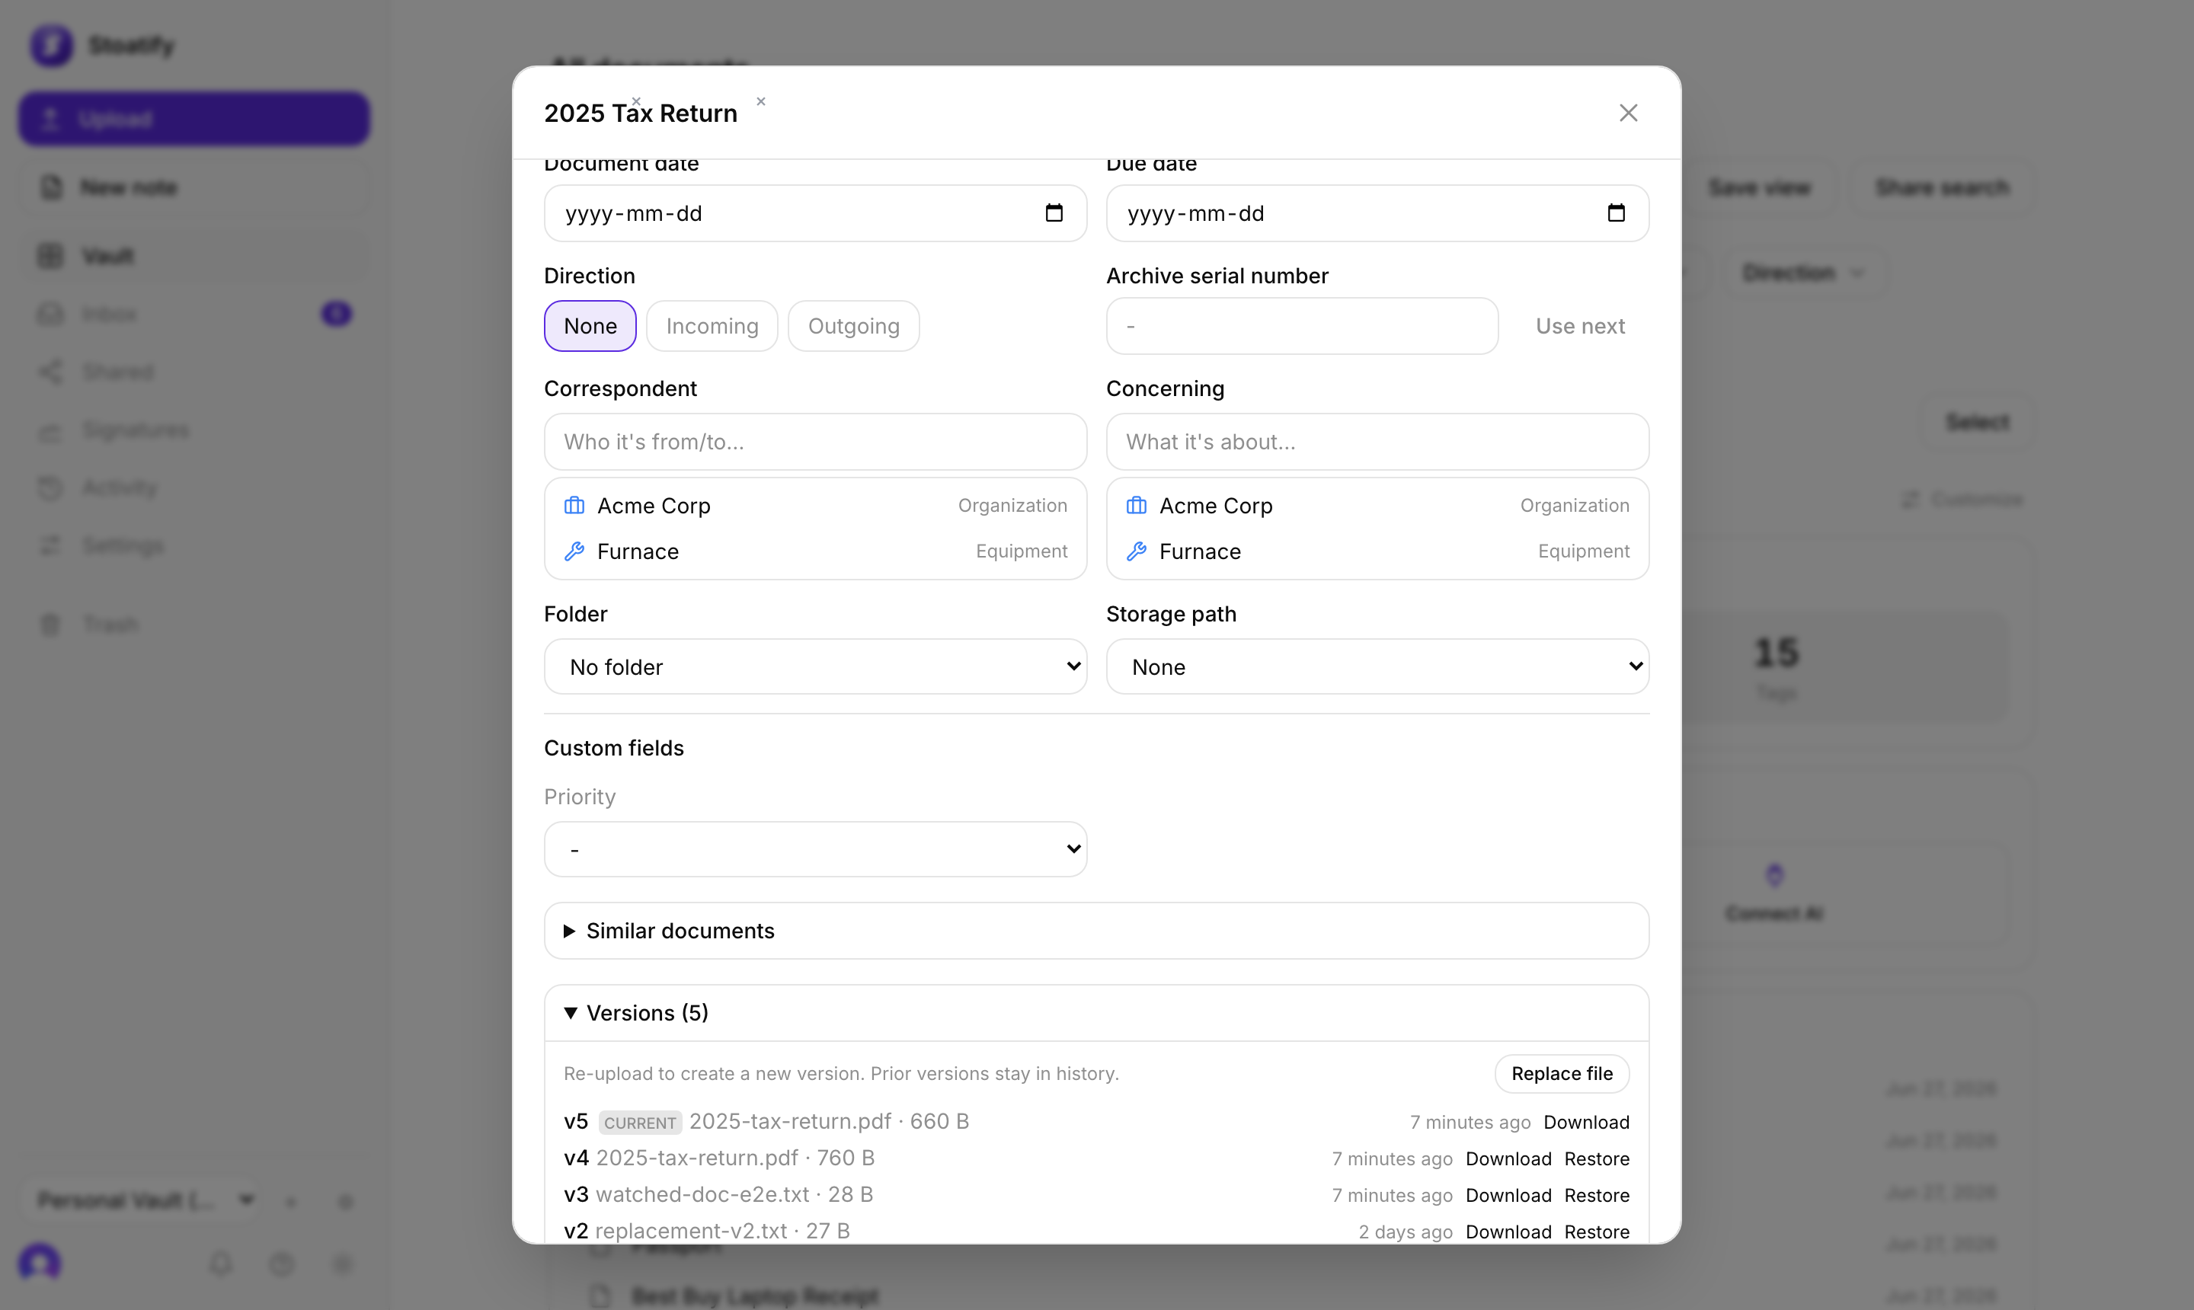
Task: Collapse the Versions (5) section
Action: tap(1095, 1012)
